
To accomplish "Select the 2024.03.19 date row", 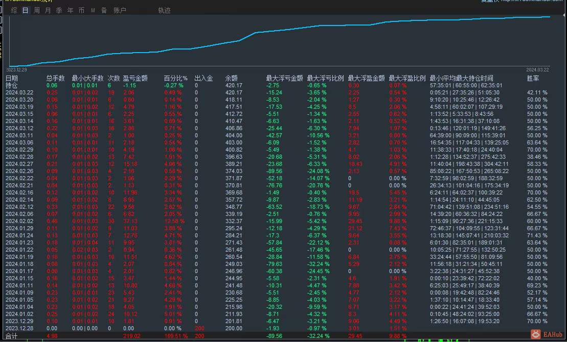I will pyautogui.click(x=19, y=107).
